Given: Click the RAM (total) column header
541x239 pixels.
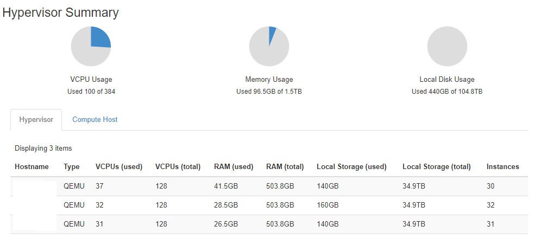Looking at the screenshot, I should [x=285, y=167].
